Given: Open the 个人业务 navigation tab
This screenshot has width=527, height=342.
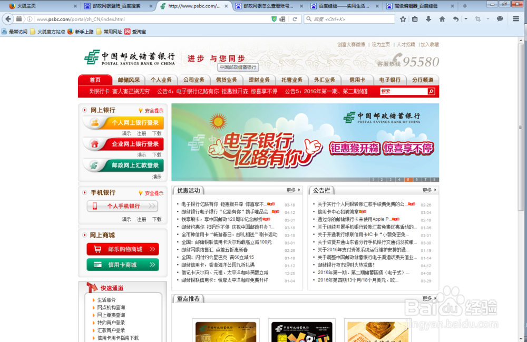Looking at the screenshot, I should (161, 80).
